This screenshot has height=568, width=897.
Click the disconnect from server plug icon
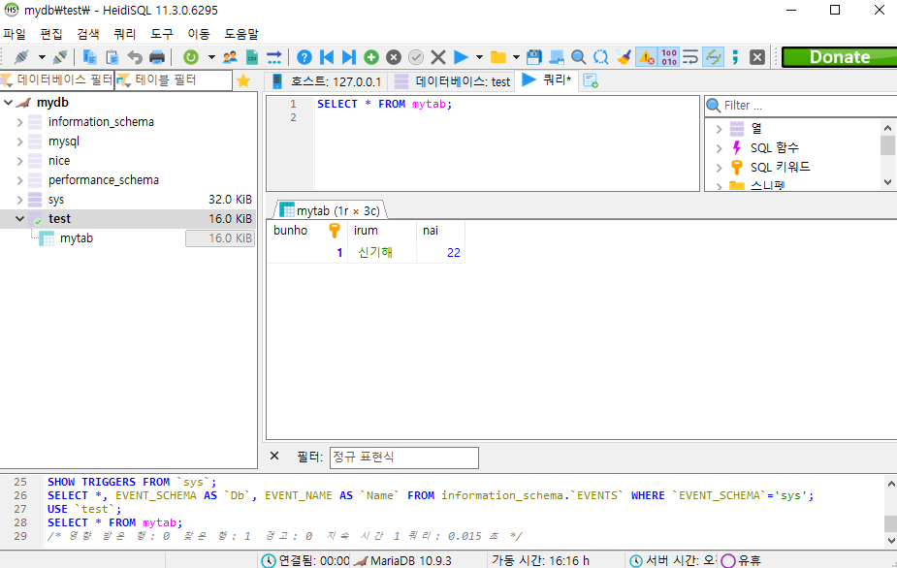click(59, 57)
